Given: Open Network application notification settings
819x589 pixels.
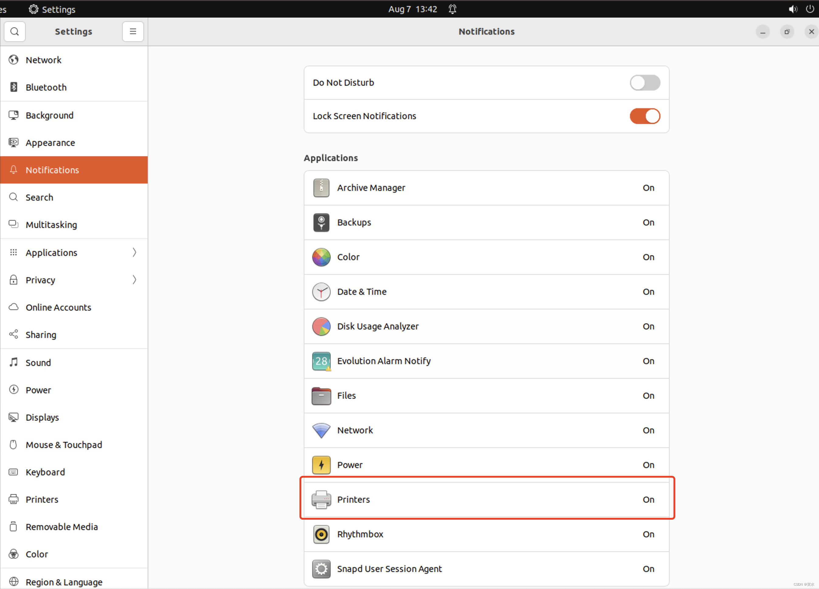Looking at the screenshot, I should click(486, 430).
